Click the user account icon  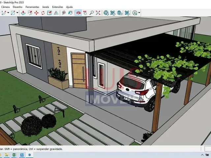click(135, 13)
